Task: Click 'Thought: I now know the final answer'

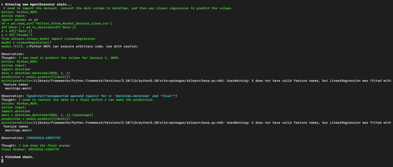Action: [x=36, y=145]
